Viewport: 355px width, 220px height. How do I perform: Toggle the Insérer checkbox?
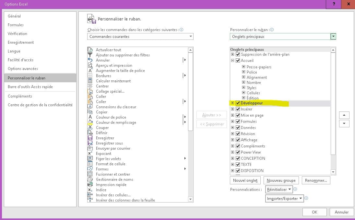(238, 109)
